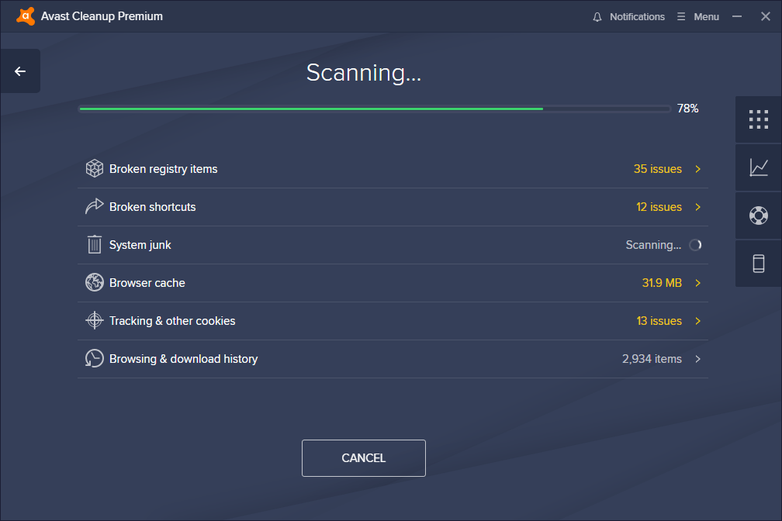Expand the 35 issues registry chevron
Viewport: 782px width, 521px height.
click(697, 169)
